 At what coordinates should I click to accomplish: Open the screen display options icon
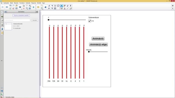pyautogui.click(x=20, y=7)
